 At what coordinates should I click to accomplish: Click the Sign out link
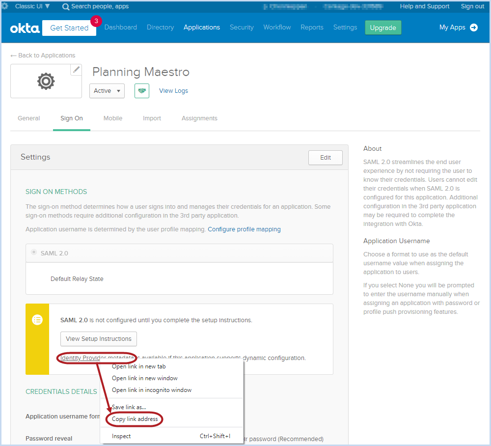[x=472, y=6]
